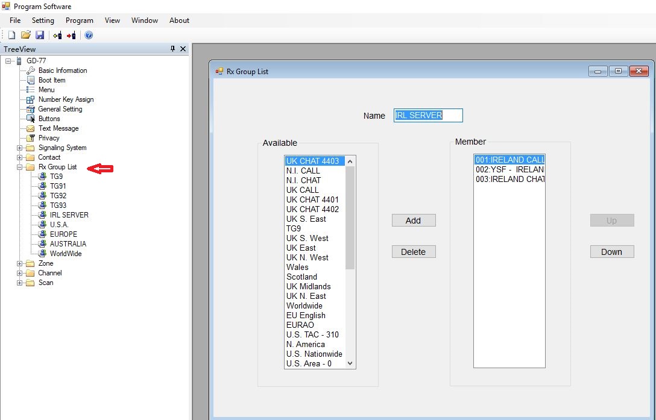Image resolution: width=656 pixels, height=420 pixels.
Task: Open the Setting menu
Action: point(43,20)
